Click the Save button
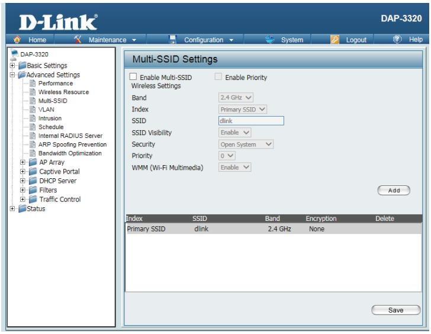 coord(396,310)
